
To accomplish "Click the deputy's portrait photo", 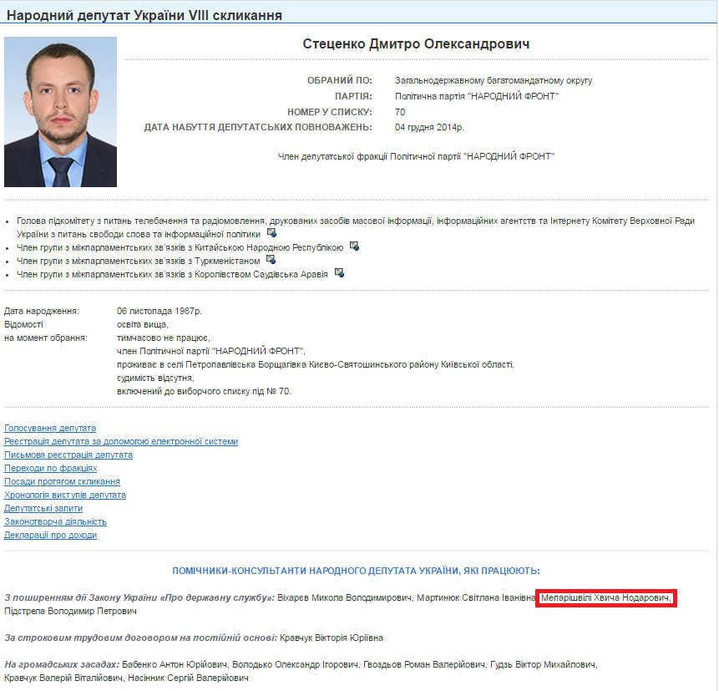I will click(60, 111).
